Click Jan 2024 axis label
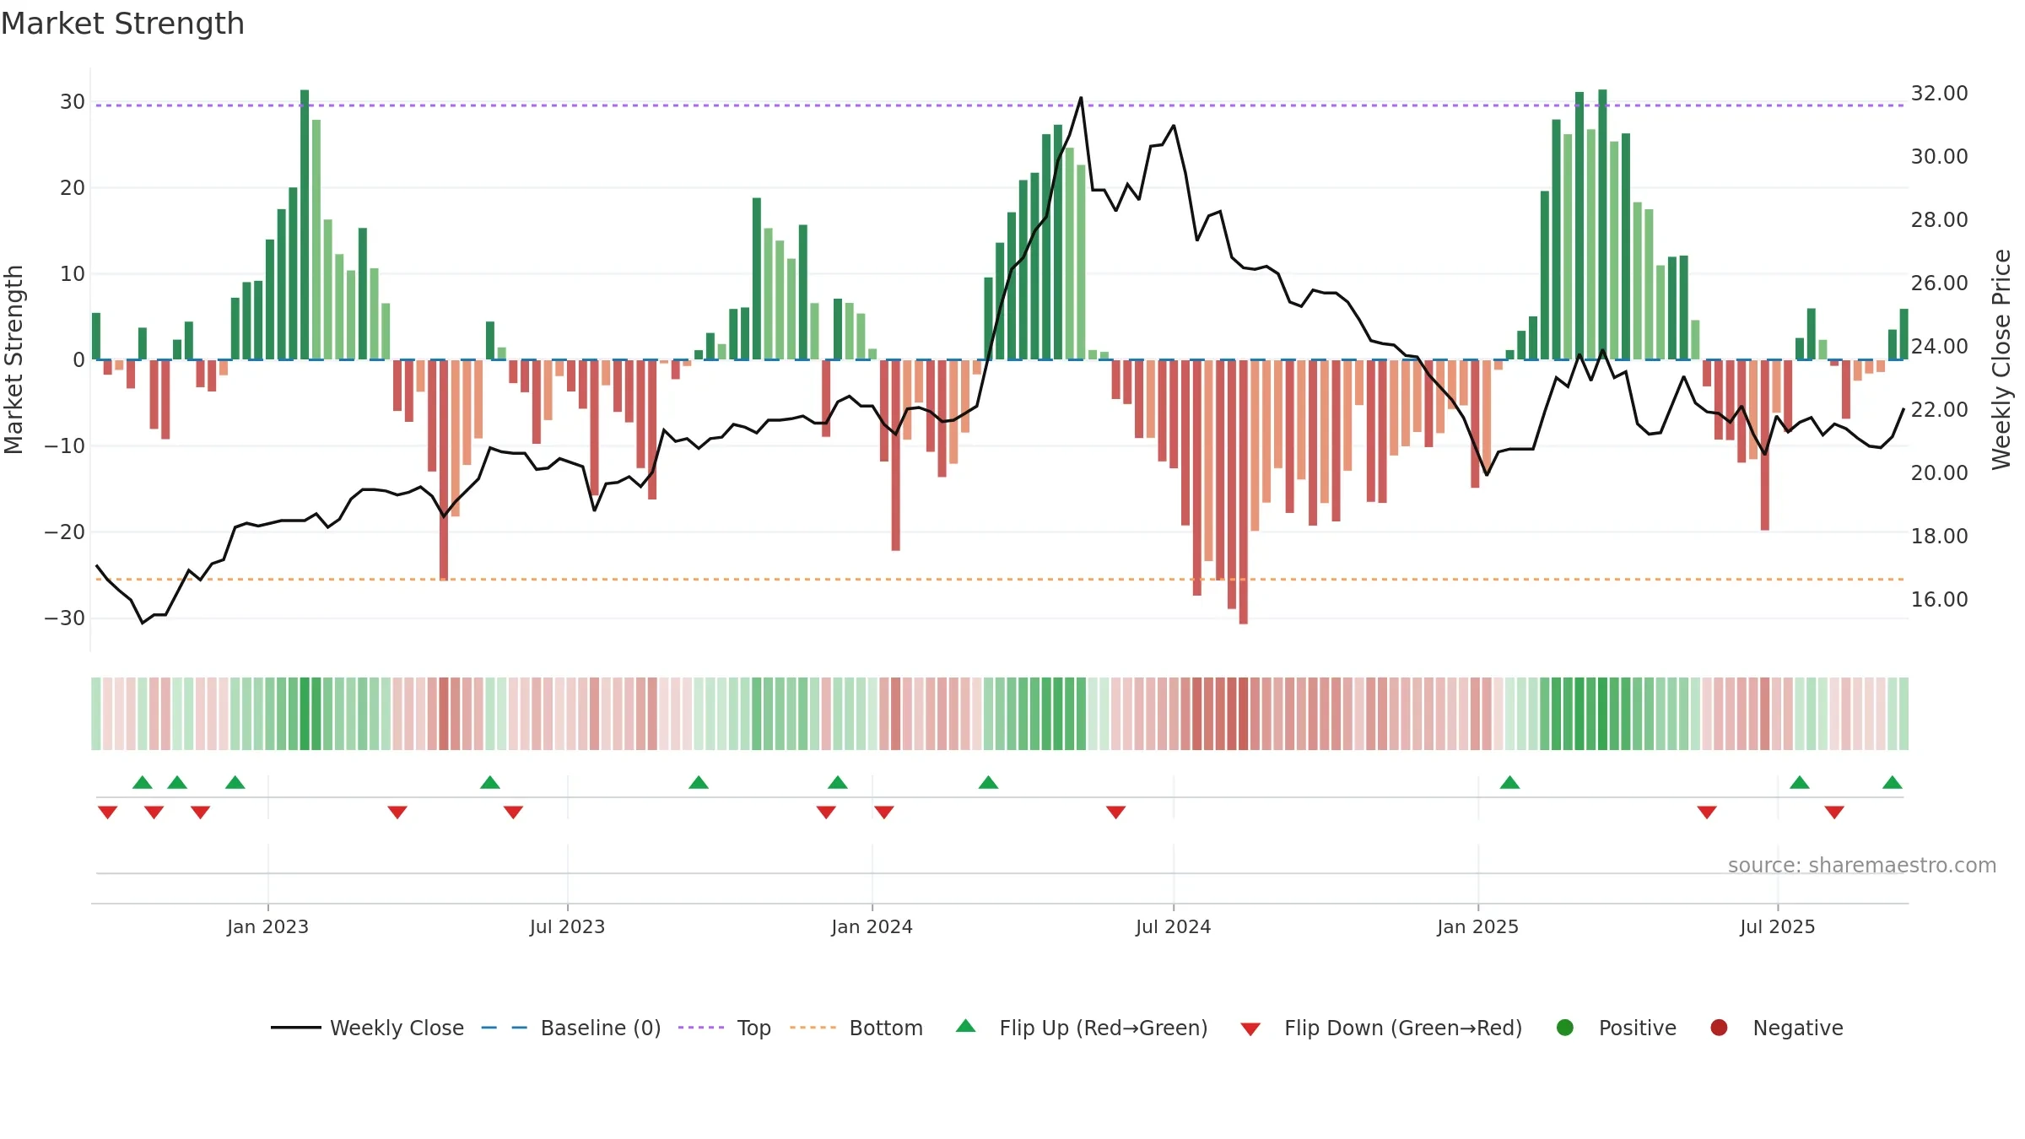Image resolution: width=2025 pixels, height=1139 pixels. pos(872,927)
